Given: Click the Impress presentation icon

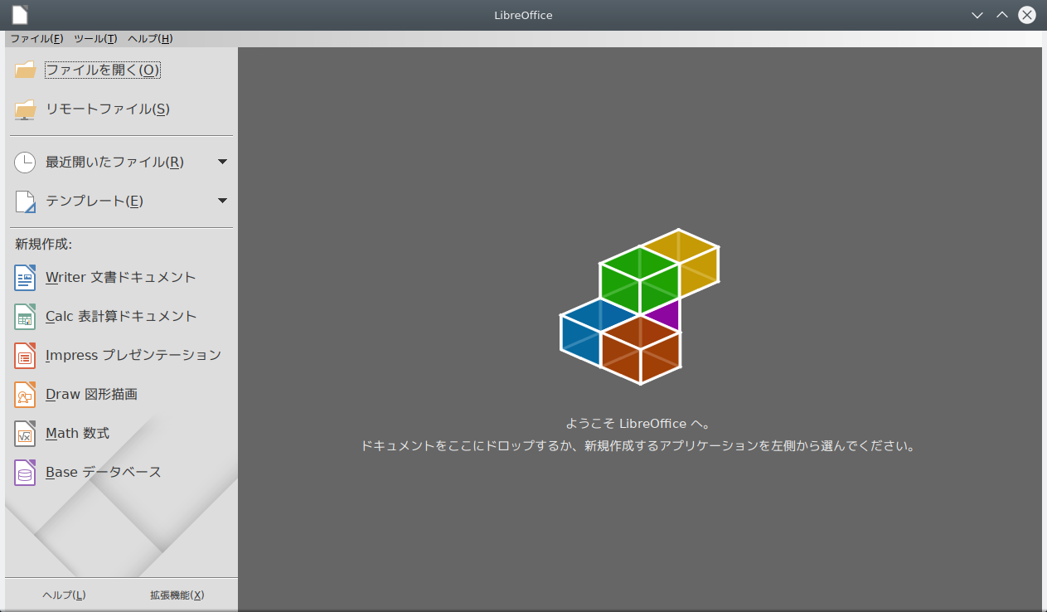Looking at the screenshot, I should pos(25,356).
